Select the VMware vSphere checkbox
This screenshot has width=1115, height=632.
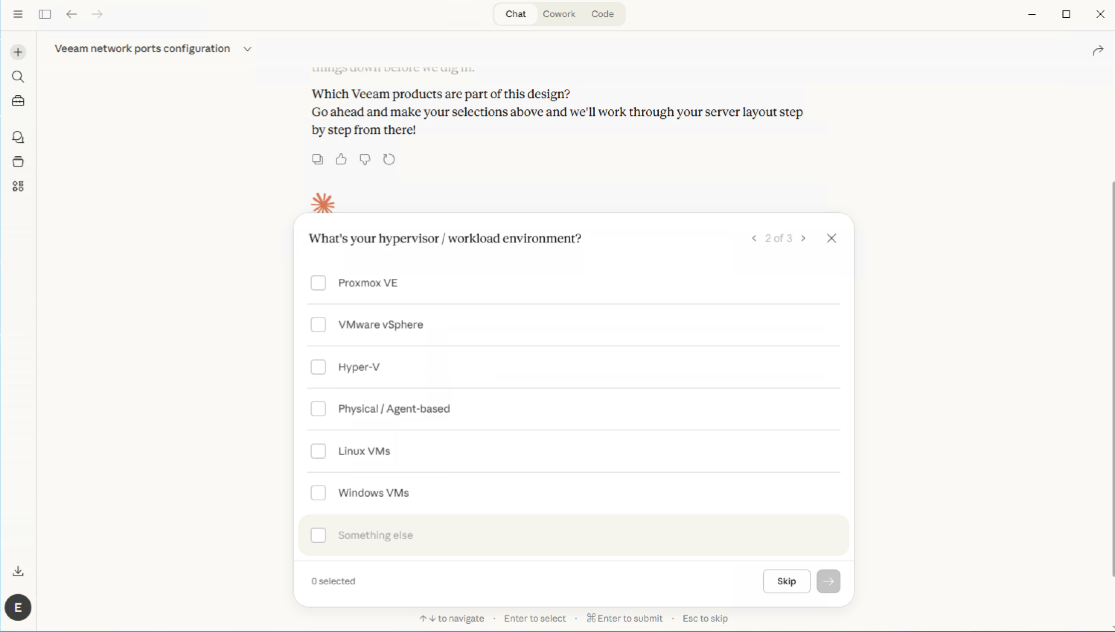tap(318, 325)
